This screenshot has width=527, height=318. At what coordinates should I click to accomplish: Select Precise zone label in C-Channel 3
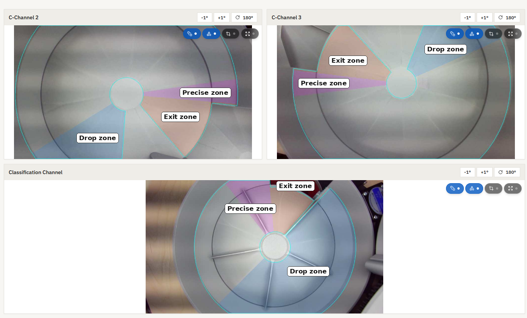click(x=324, y=83)
